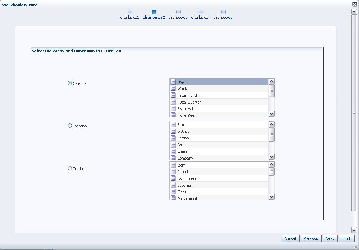Select Grandparent in the Product list

[219, 178]
